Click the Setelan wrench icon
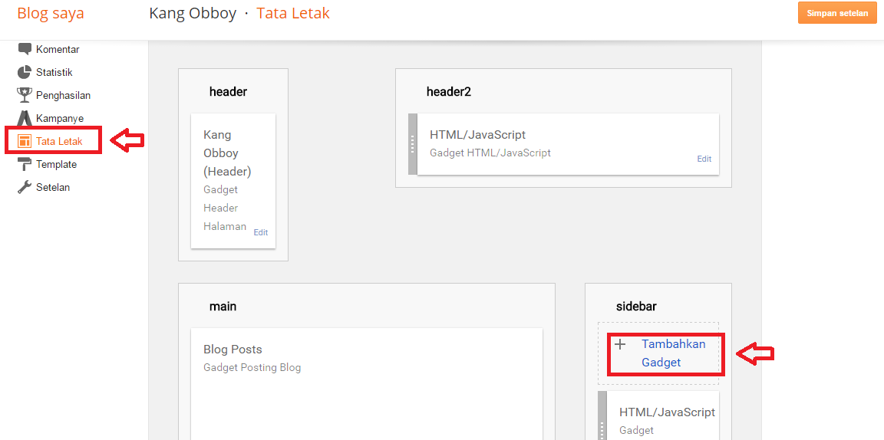 tap(25, 188)
